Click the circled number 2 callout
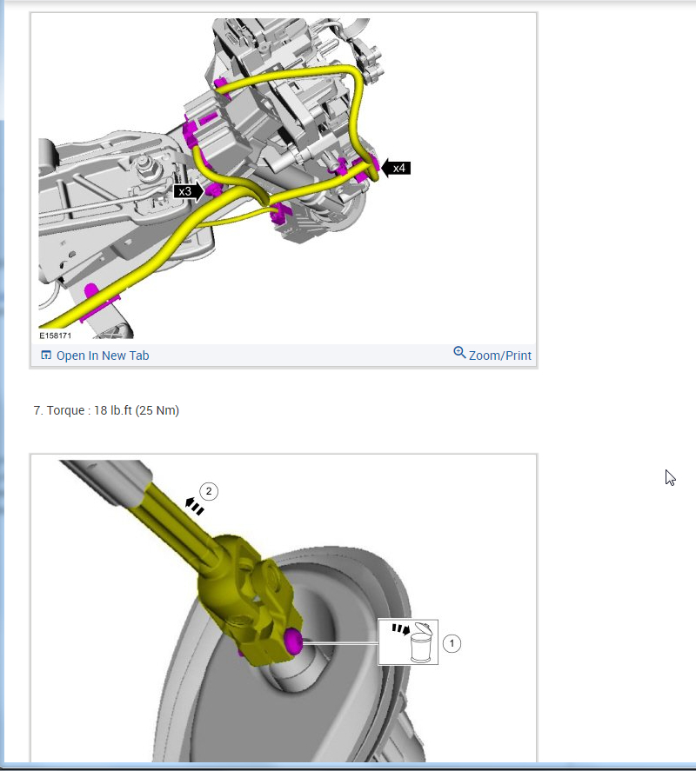 pyautogui.click(x=209, y=491)
